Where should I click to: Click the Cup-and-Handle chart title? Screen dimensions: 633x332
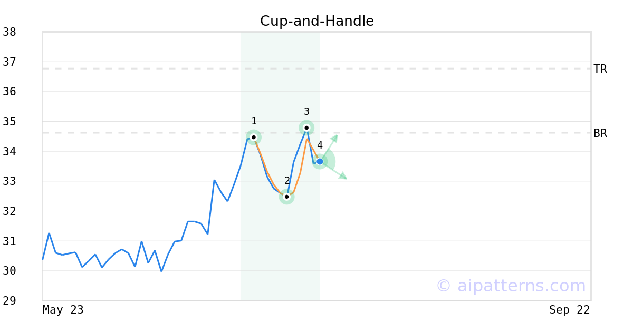[x=317, y=22]
